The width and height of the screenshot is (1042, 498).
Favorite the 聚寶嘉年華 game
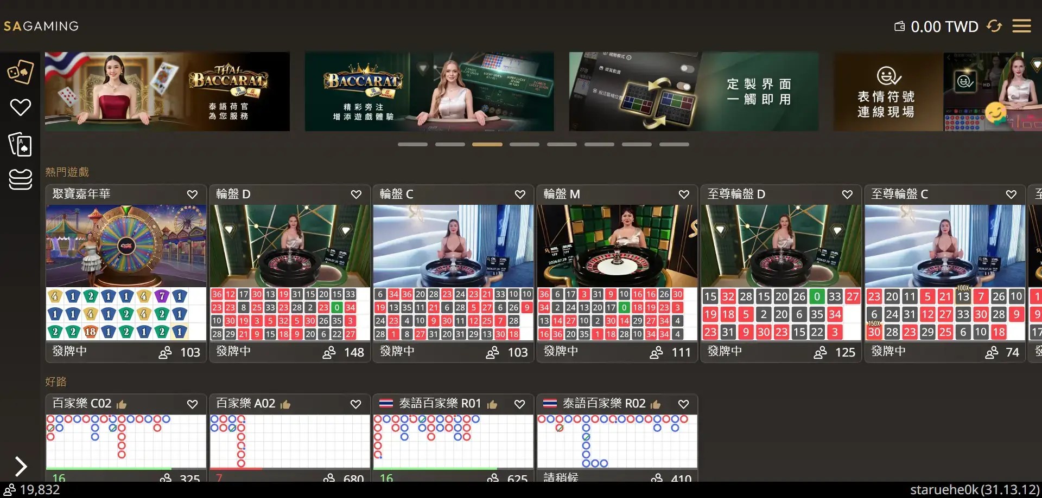pos(192,194)
